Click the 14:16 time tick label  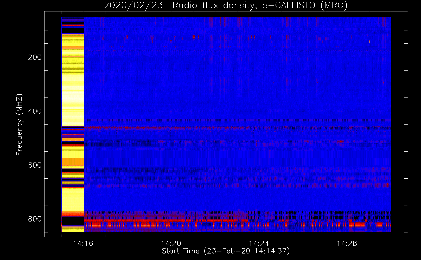(83, 244)
